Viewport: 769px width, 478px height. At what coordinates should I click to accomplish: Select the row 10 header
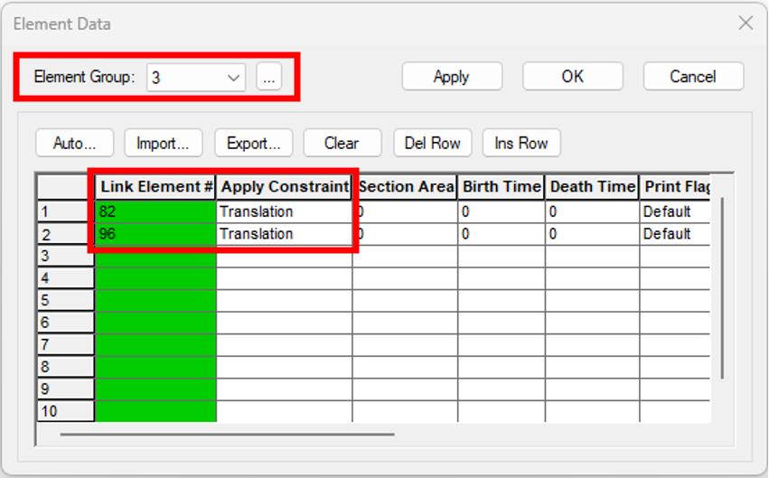pos(66,411)
